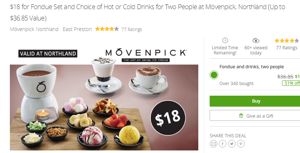Share this deal via email icon
300x153 pixels.
(213, 144)
